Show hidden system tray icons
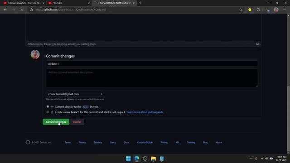Image resolution: width=290 pixels, height=163 pixels. coord(251,158)
